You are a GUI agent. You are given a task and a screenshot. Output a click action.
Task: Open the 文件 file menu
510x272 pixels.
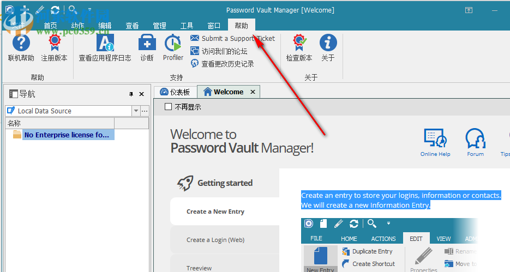[19, 26]
